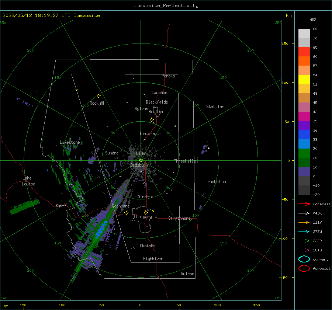Click the purple echo cell south of Stettler
Viewport: 332px width, 310px height.
click(x=204, y=149)
